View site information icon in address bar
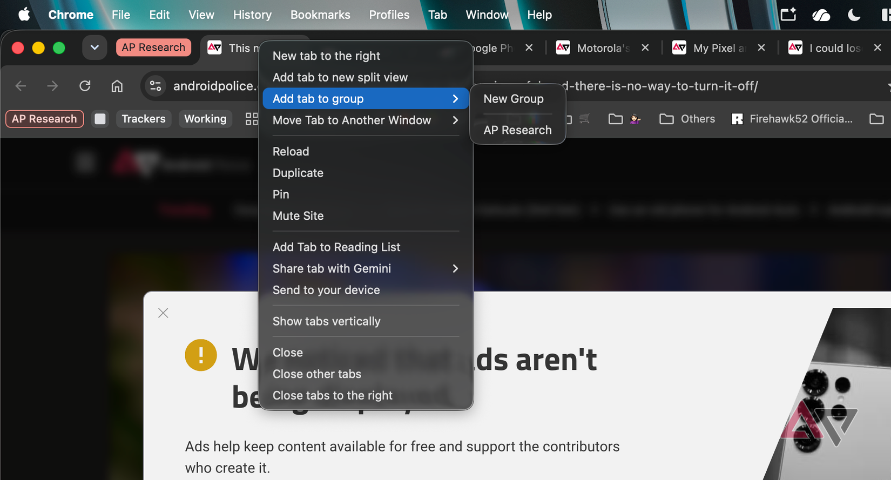 pos(156,86)
